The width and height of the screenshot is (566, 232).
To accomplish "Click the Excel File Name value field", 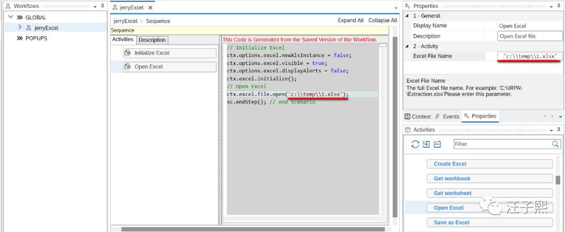I will 529,56.
